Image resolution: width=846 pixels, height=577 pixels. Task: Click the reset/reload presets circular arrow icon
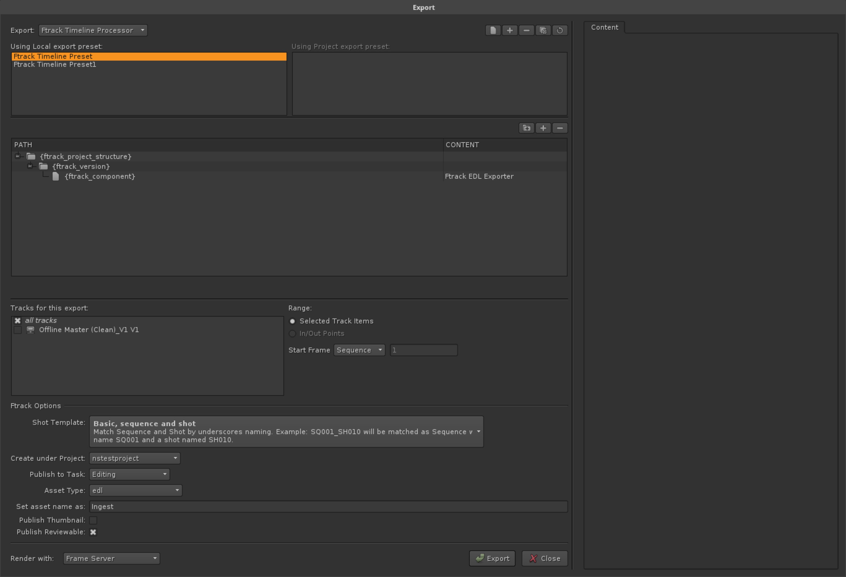click(x=560, y=30)
